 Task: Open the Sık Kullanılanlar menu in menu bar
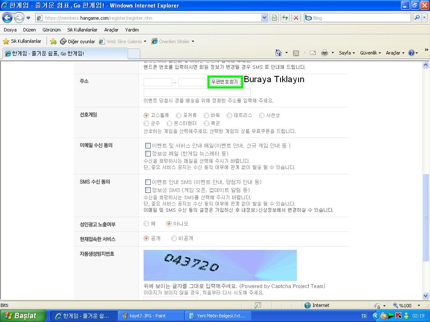tap(82, 30)
